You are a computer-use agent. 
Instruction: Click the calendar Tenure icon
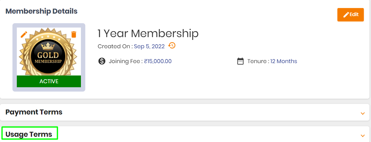coord(240,61)
